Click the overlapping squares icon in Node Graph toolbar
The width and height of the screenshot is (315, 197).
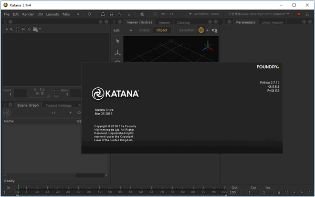pyautogui.click(x=12, y=29)
